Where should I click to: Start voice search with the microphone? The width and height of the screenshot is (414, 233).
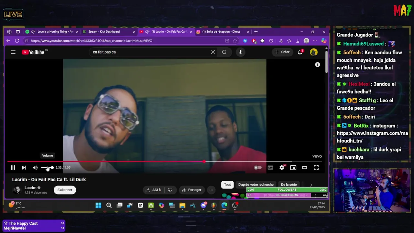(240, 52)
